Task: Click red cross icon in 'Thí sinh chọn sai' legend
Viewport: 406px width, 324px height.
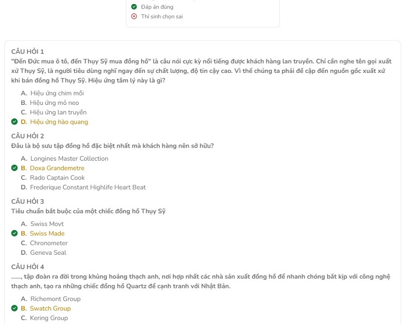Action: coord(134,16)
